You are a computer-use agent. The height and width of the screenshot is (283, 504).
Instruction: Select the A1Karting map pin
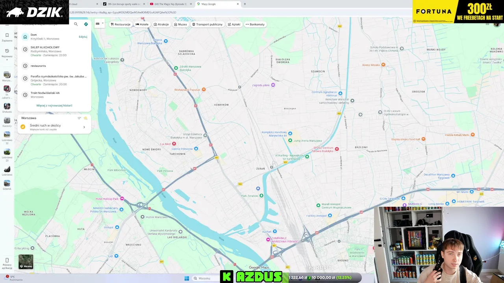coord(307,156)
